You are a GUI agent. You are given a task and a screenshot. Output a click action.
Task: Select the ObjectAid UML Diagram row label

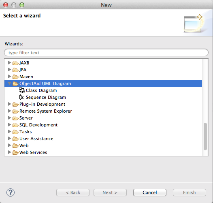pos(45,83)
